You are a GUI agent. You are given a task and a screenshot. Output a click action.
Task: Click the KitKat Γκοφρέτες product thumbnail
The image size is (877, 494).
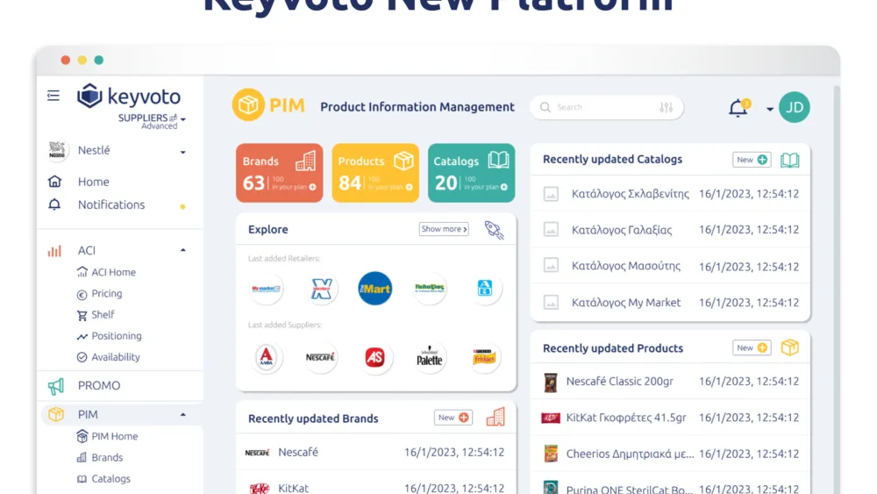(x=551, y=418)
